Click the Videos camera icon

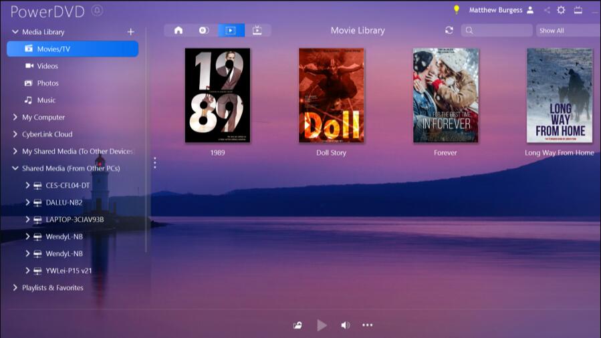click(x=29, y=66)
